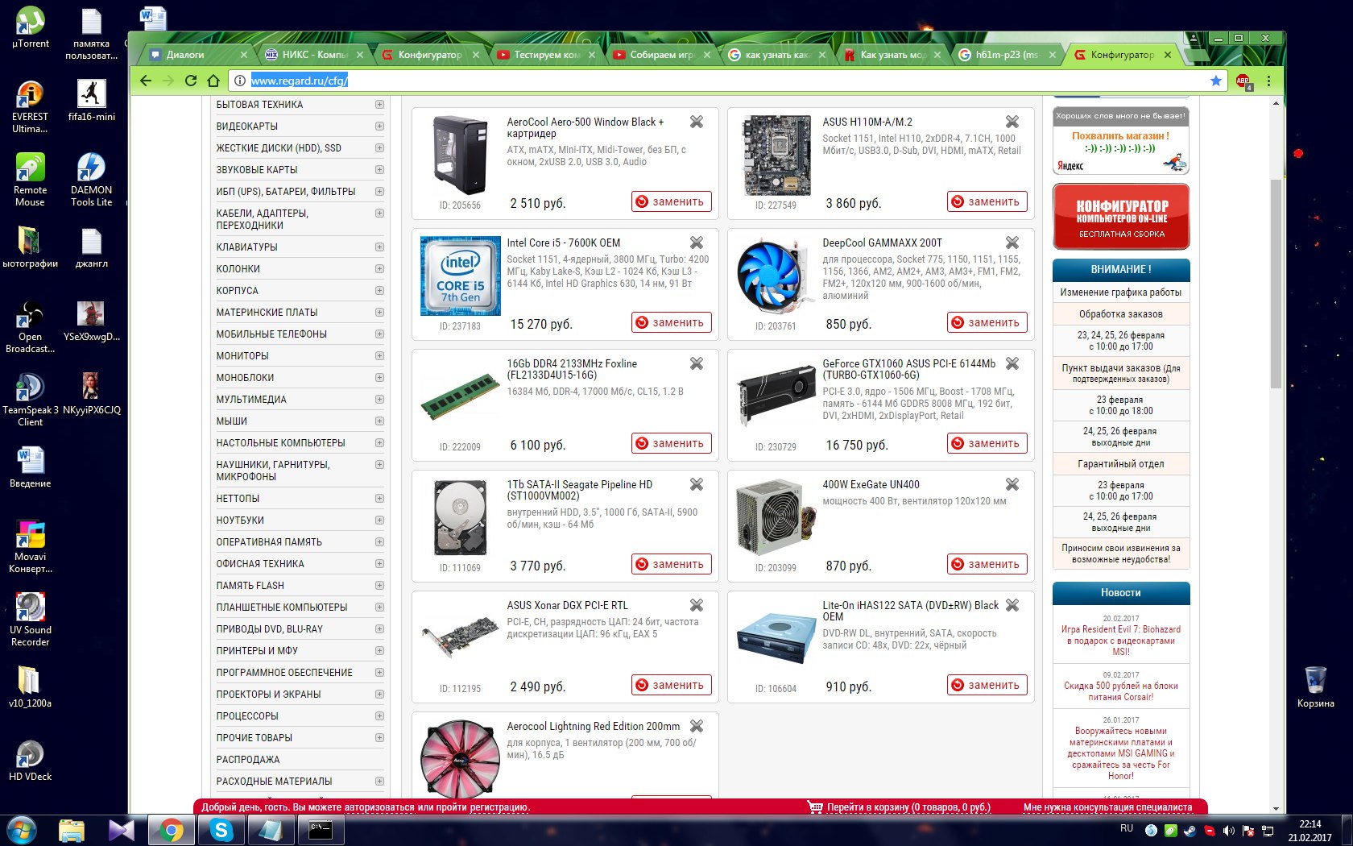Image resolution: width=1353 pixels, height=846 pixels.
Task: Remove GeForce GTX1060 ASUS card from configuration
Action: pos(1012,363)
